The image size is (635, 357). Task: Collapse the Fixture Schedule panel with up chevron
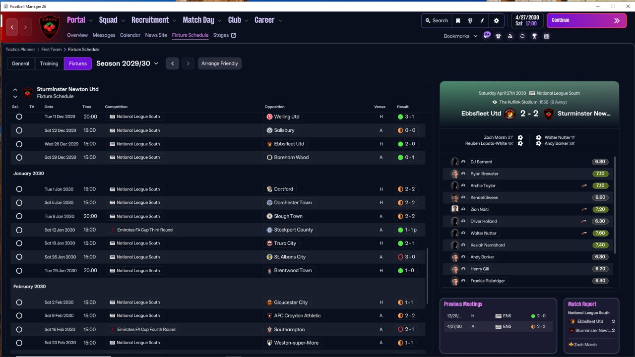pos(15,90)
